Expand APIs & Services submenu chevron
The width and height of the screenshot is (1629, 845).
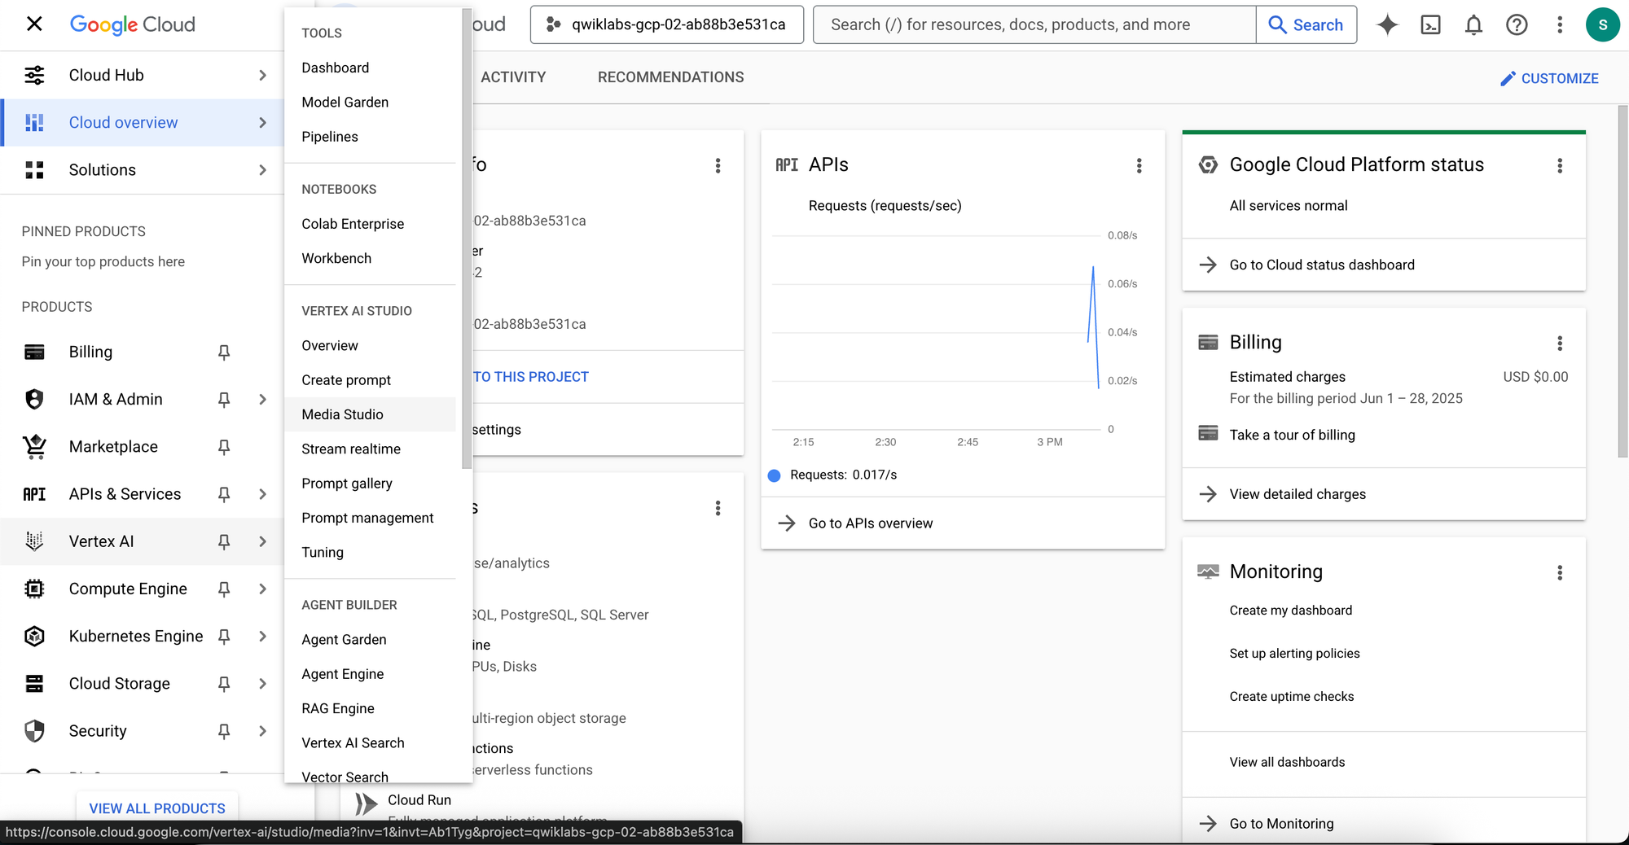[262, 494]
